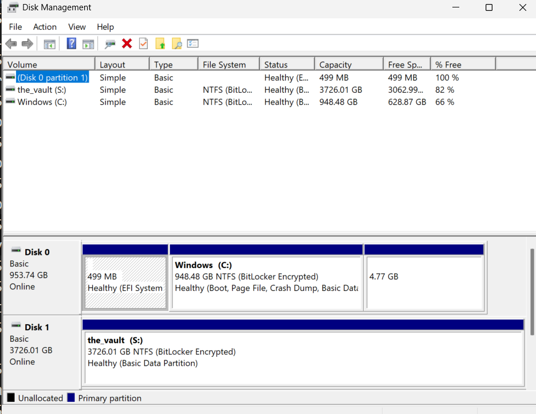
Task: Toggle the Show/Hide Console Tree toolbar icon
Action: pos(50,44)
